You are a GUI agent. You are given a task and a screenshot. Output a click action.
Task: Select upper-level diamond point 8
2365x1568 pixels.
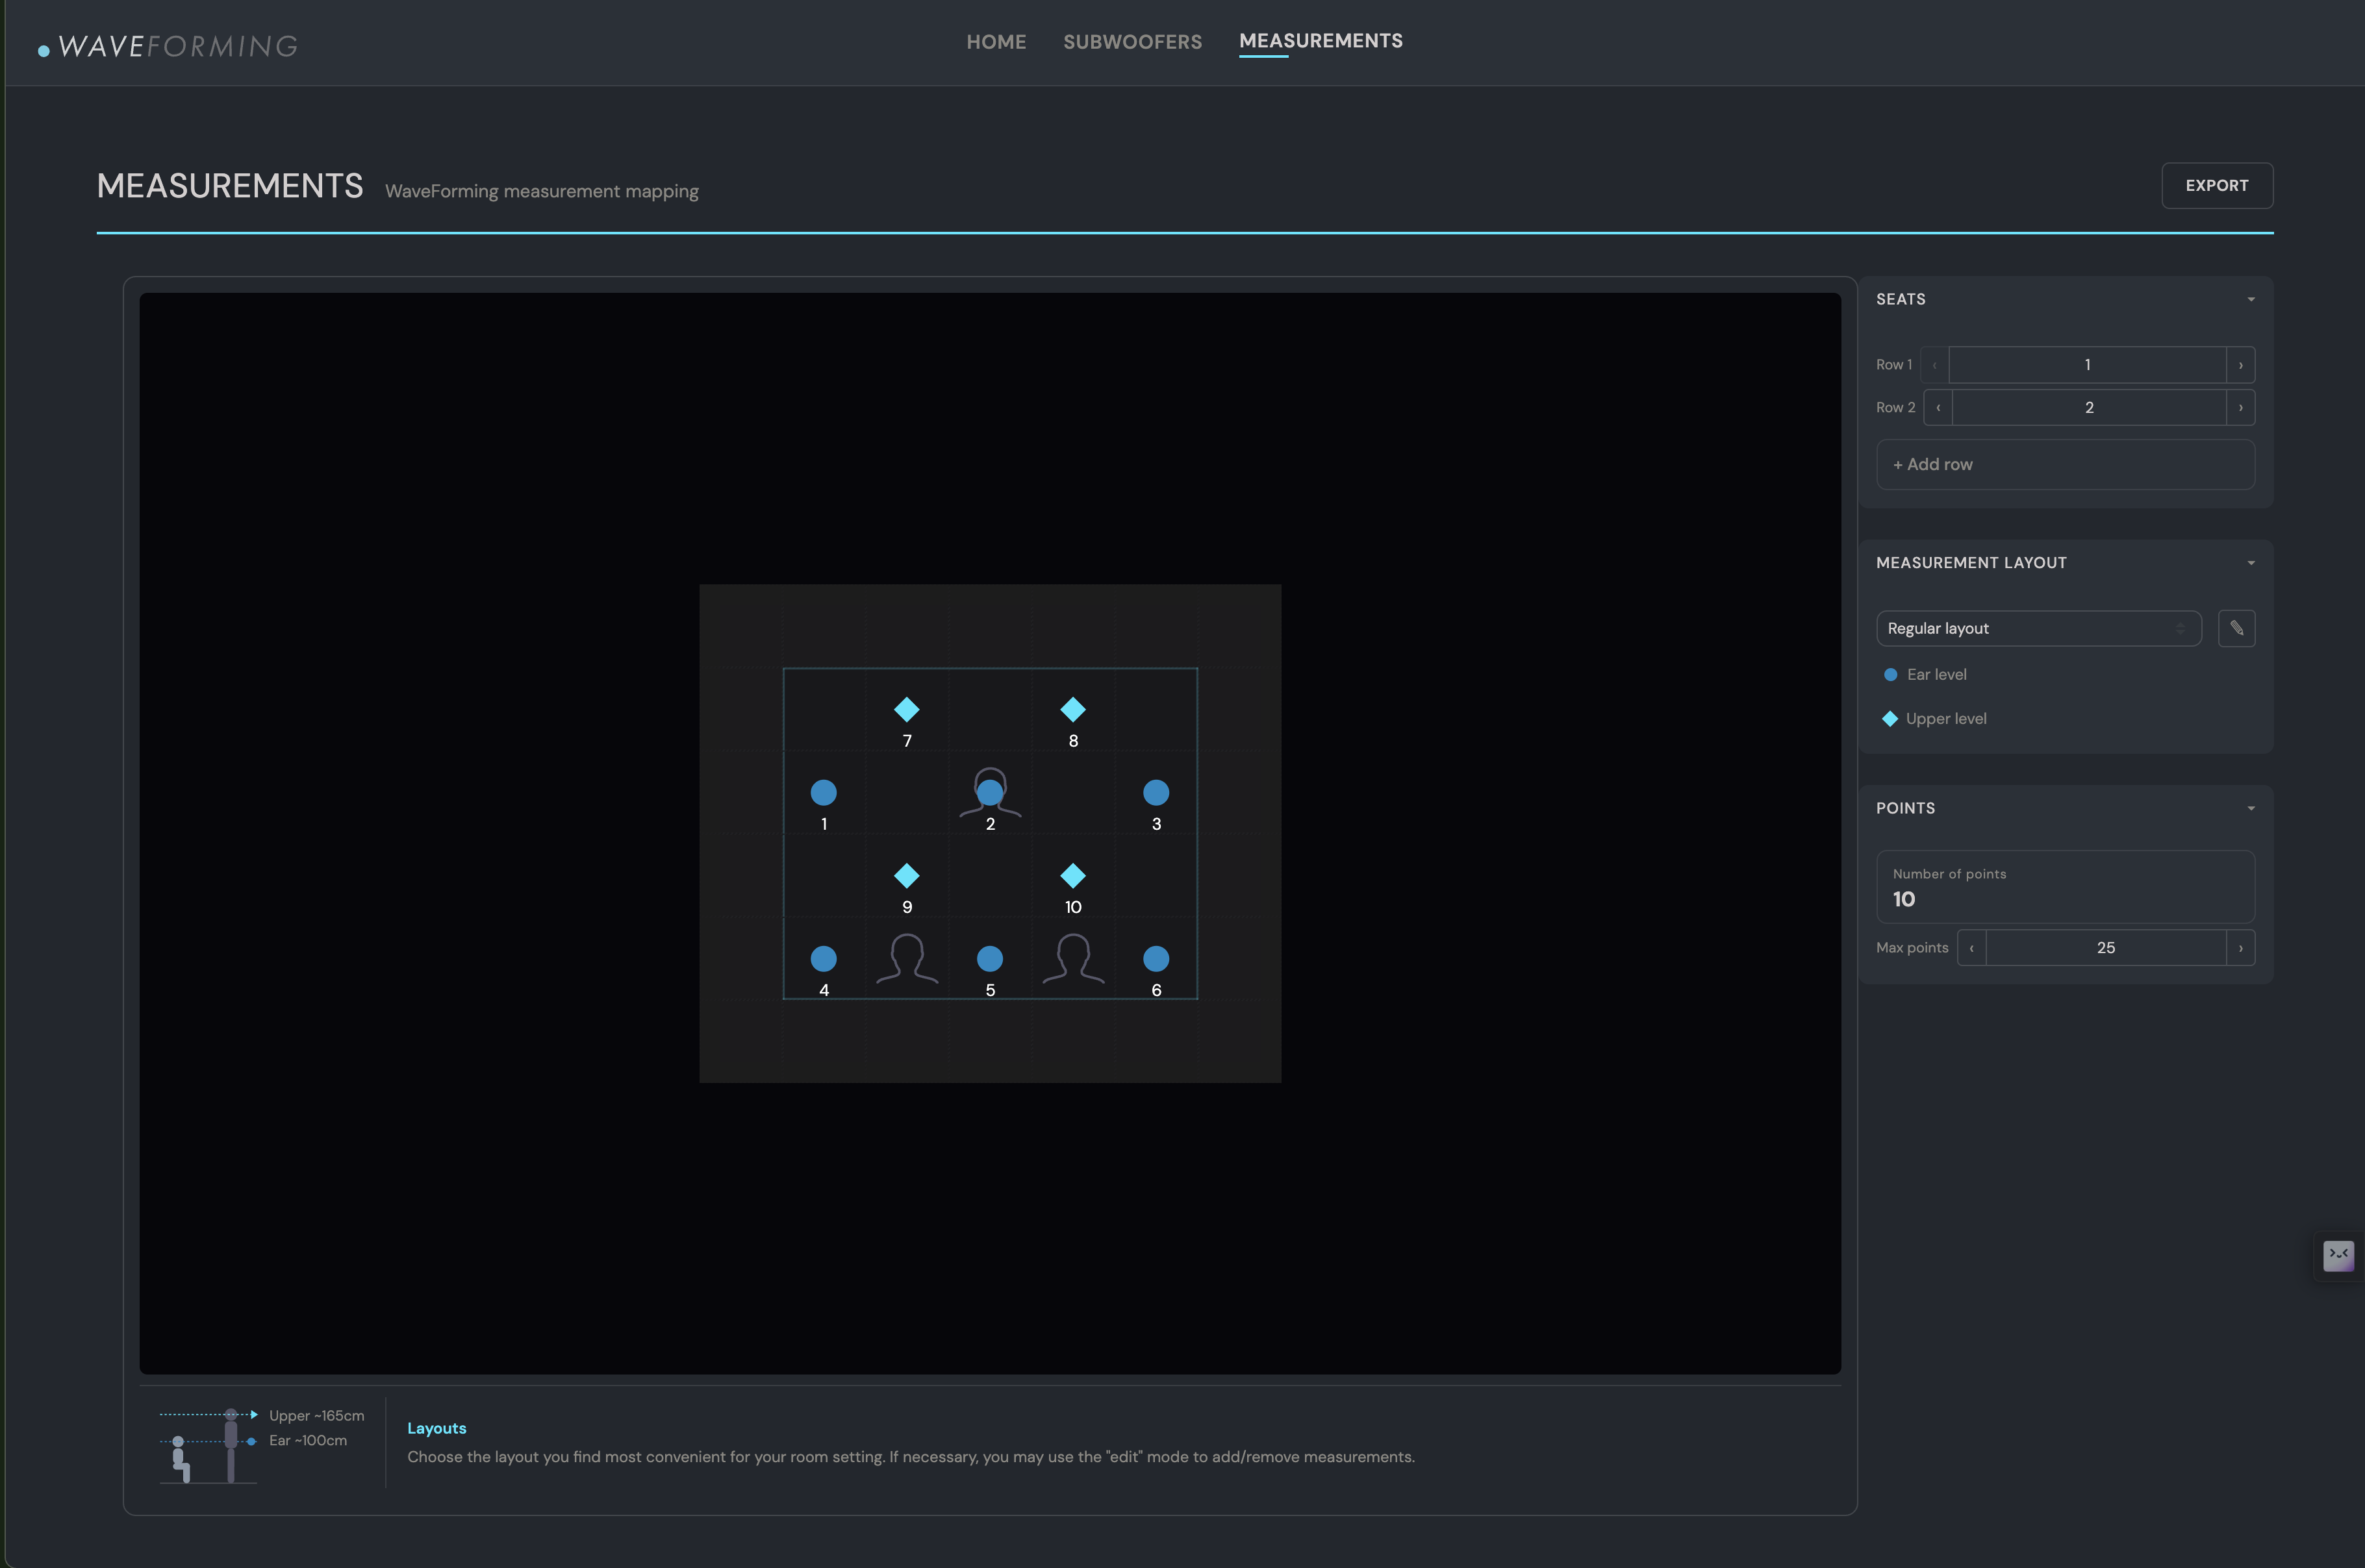point(1072,710)
